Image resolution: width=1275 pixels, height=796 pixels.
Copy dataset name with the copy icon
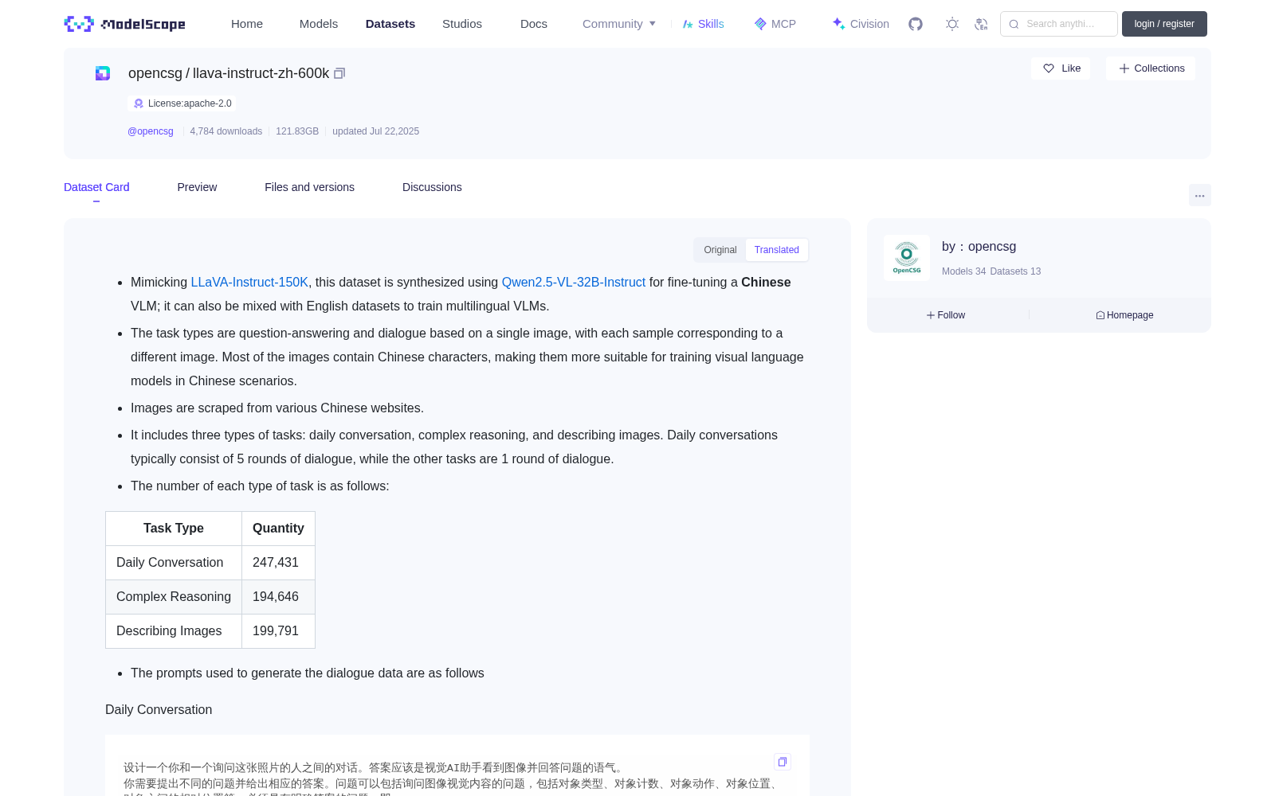coord(339,73)
